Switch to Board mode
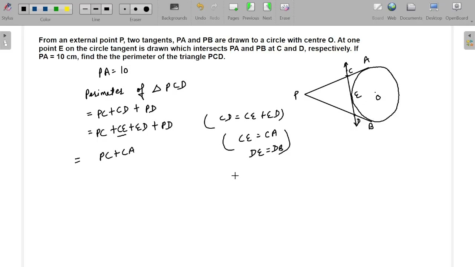 (x=378, y=11)
